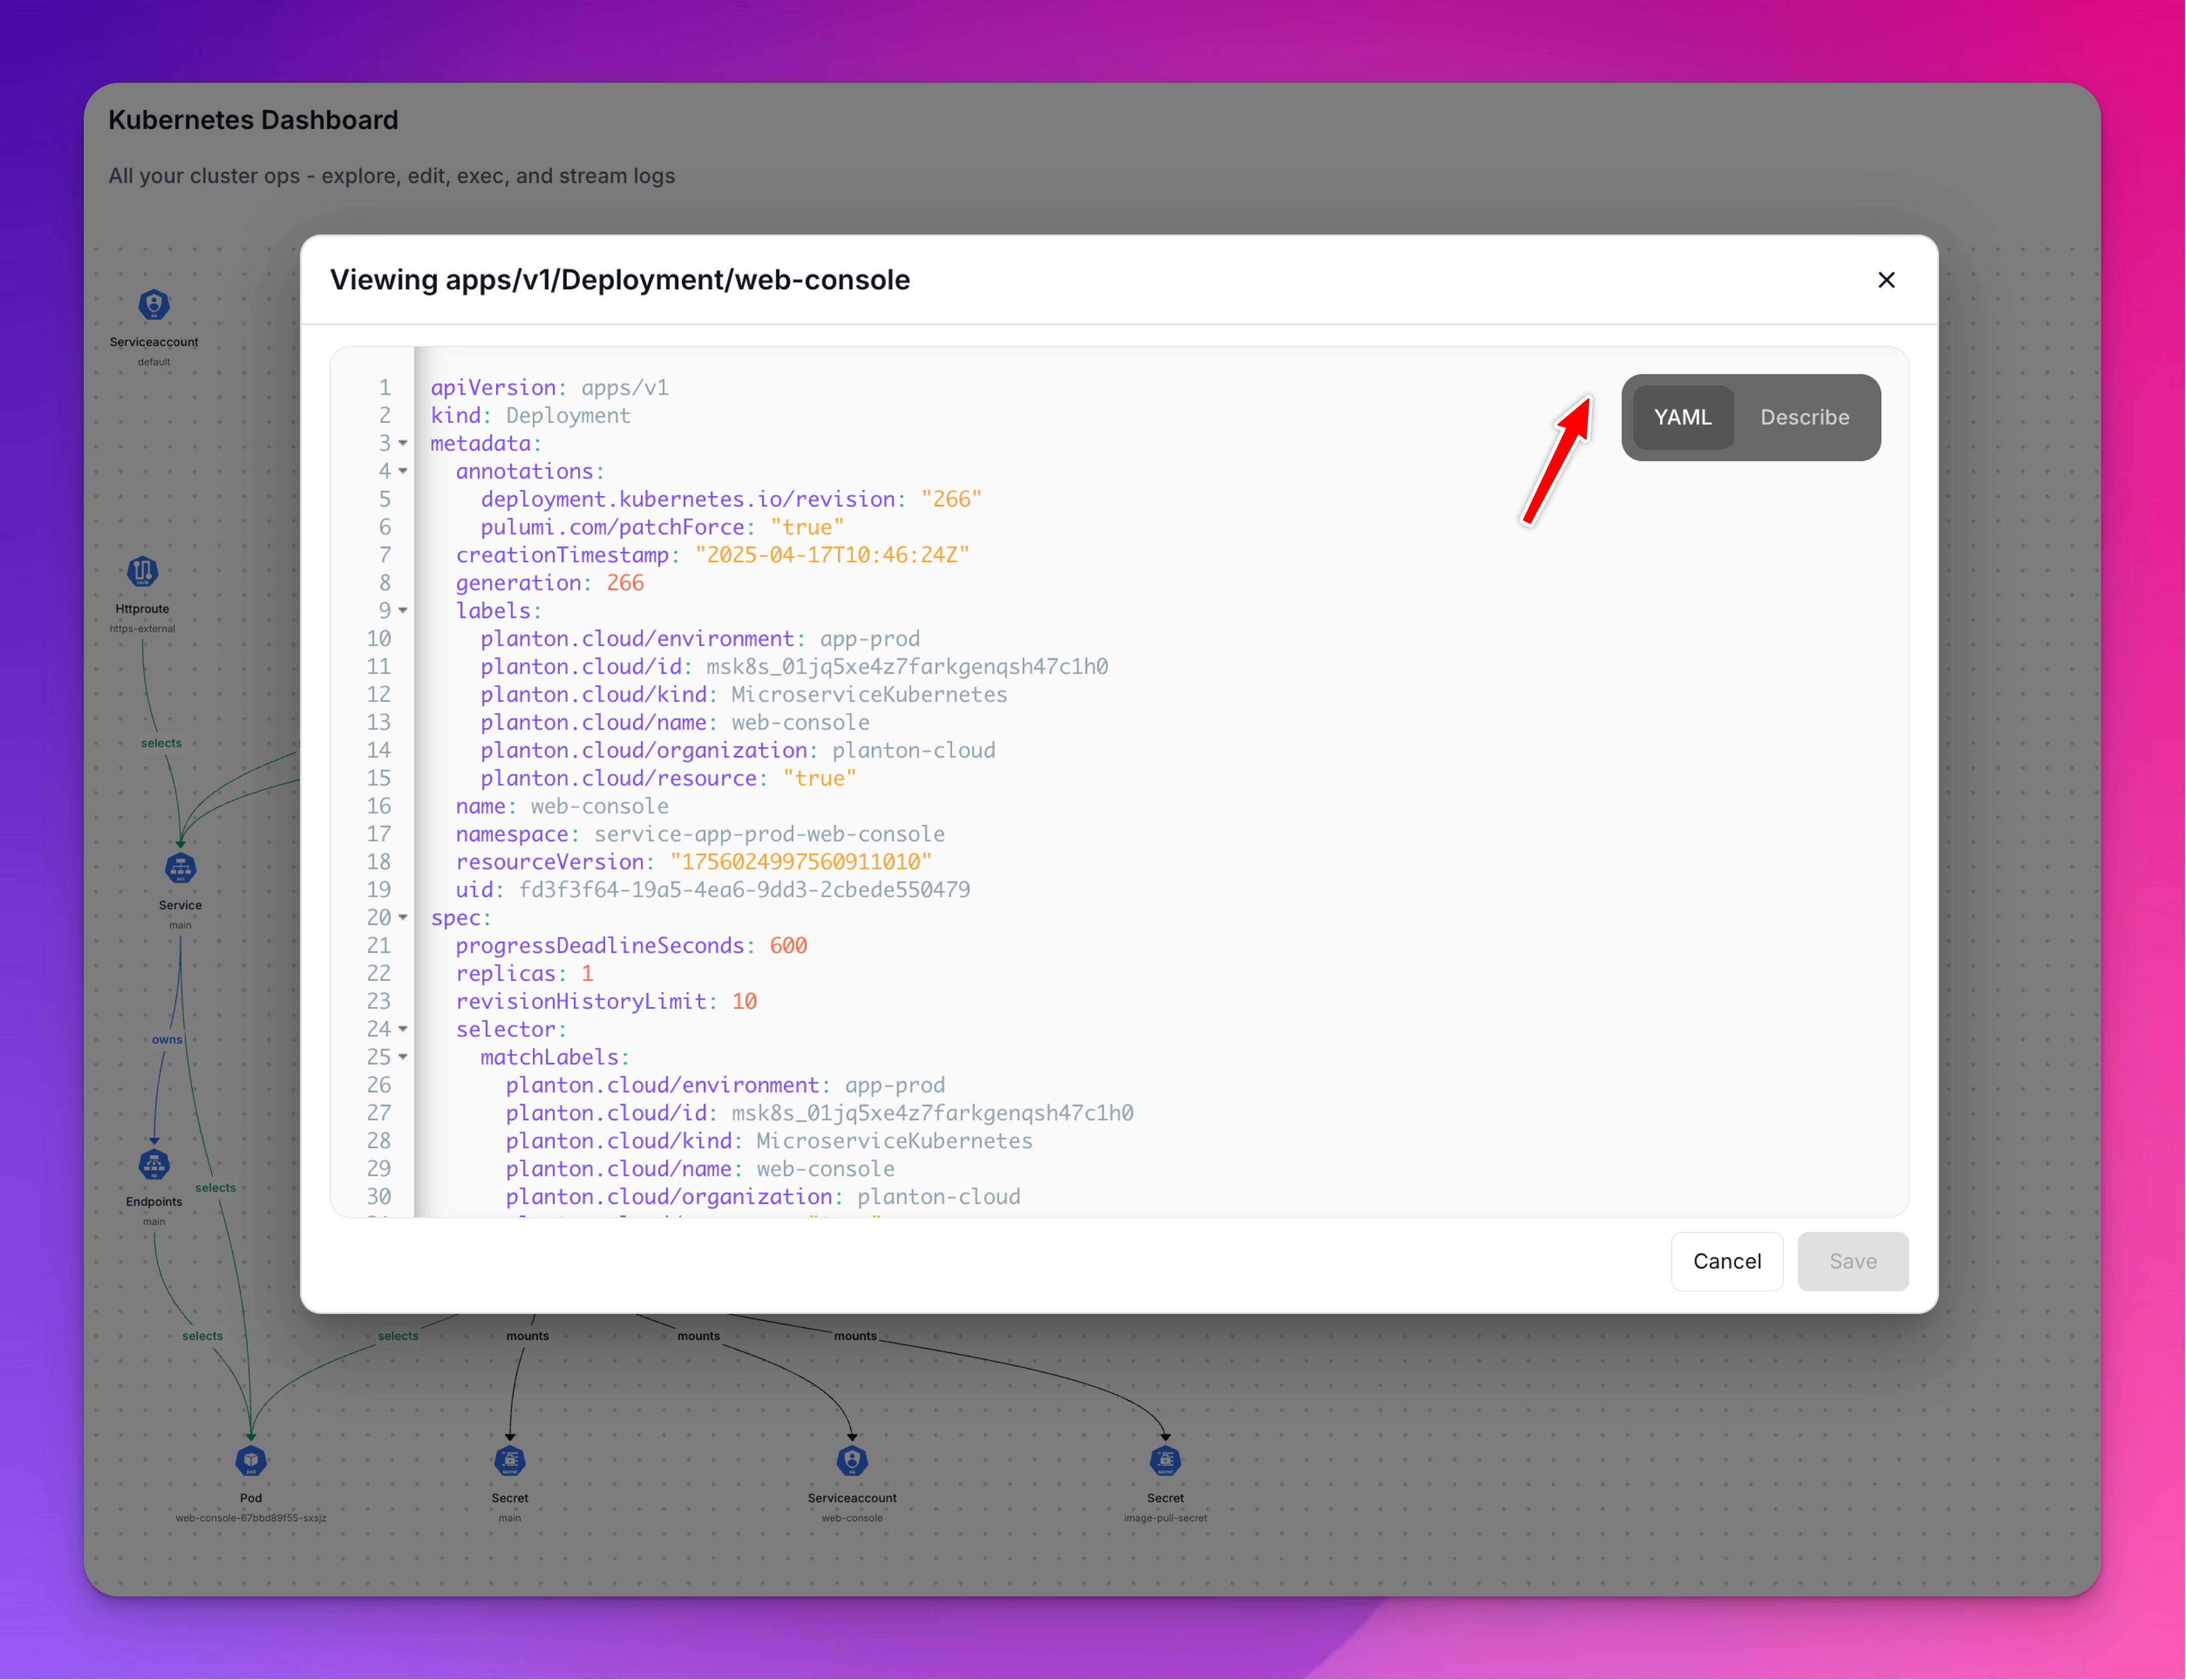Select the Httproute https-external node icon

coord(142,571)
